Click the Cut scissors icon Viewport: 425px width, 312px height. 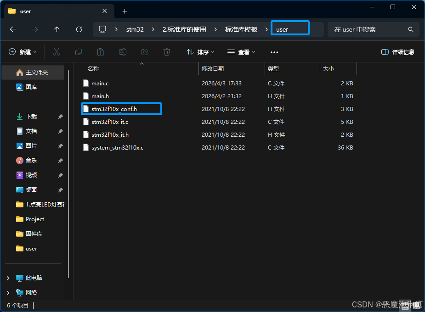[x=57, y=52]
